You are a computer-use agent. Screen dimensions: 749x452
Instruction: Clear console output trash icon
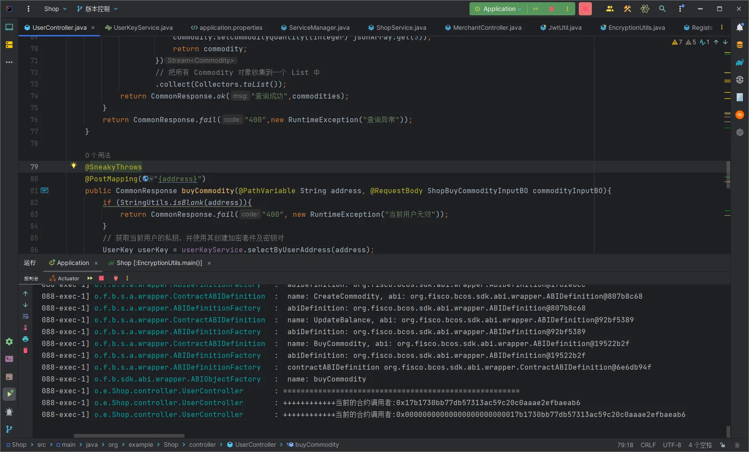click(x=25, y=350)
